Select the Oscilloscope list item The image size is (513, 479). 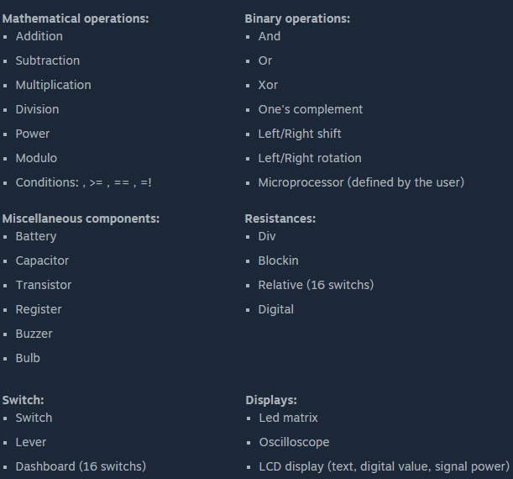coord(294,442)
